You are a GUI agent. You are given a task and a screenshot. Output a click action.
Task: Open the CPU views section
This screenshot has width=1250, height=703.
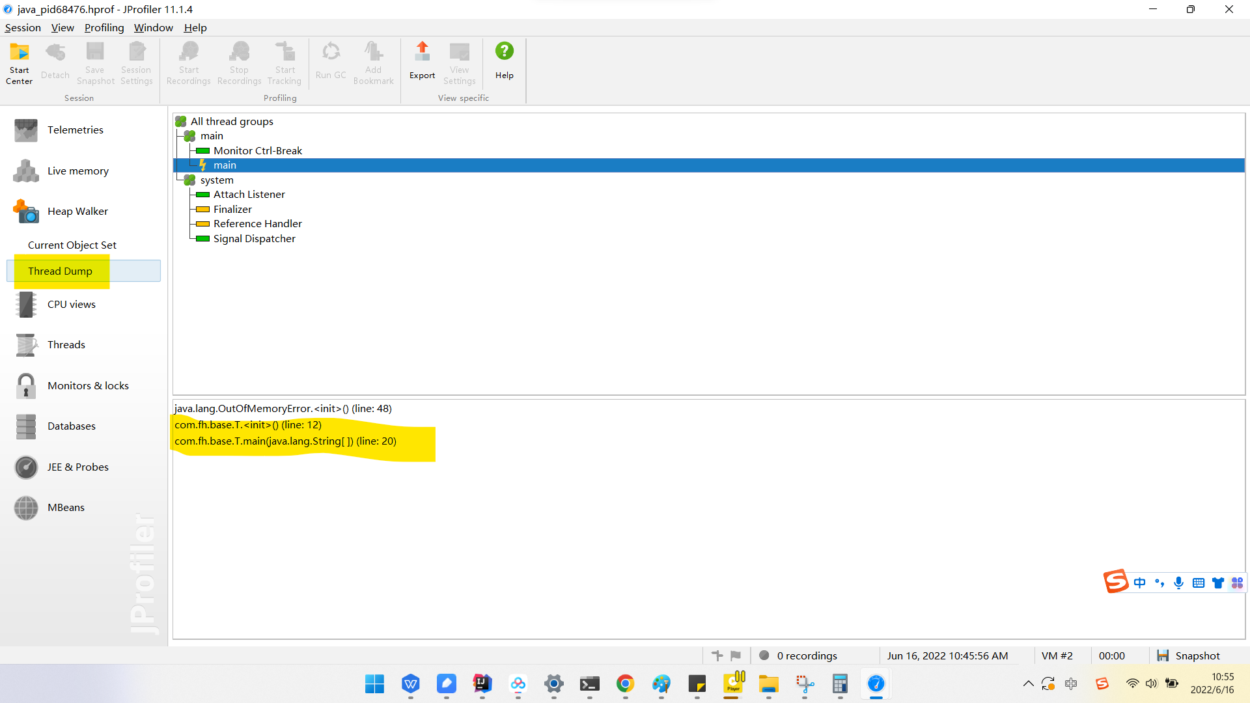[71, 305]
